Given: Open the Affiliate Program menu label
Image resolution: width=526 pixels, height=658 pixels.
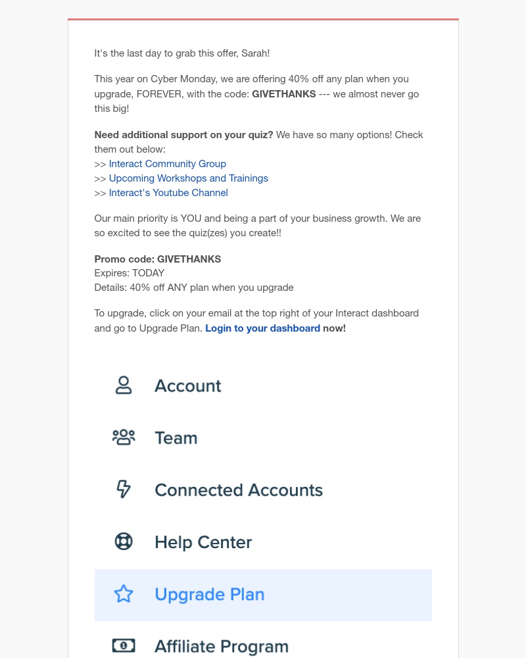Looking at the screenshot, I should point(222,646).
